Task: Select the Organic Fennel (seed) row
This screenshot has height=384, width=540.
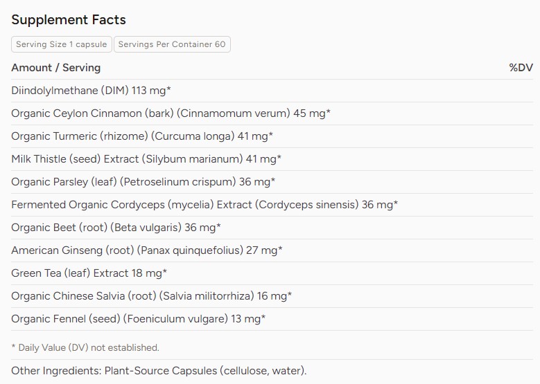Action: (139, 319)
